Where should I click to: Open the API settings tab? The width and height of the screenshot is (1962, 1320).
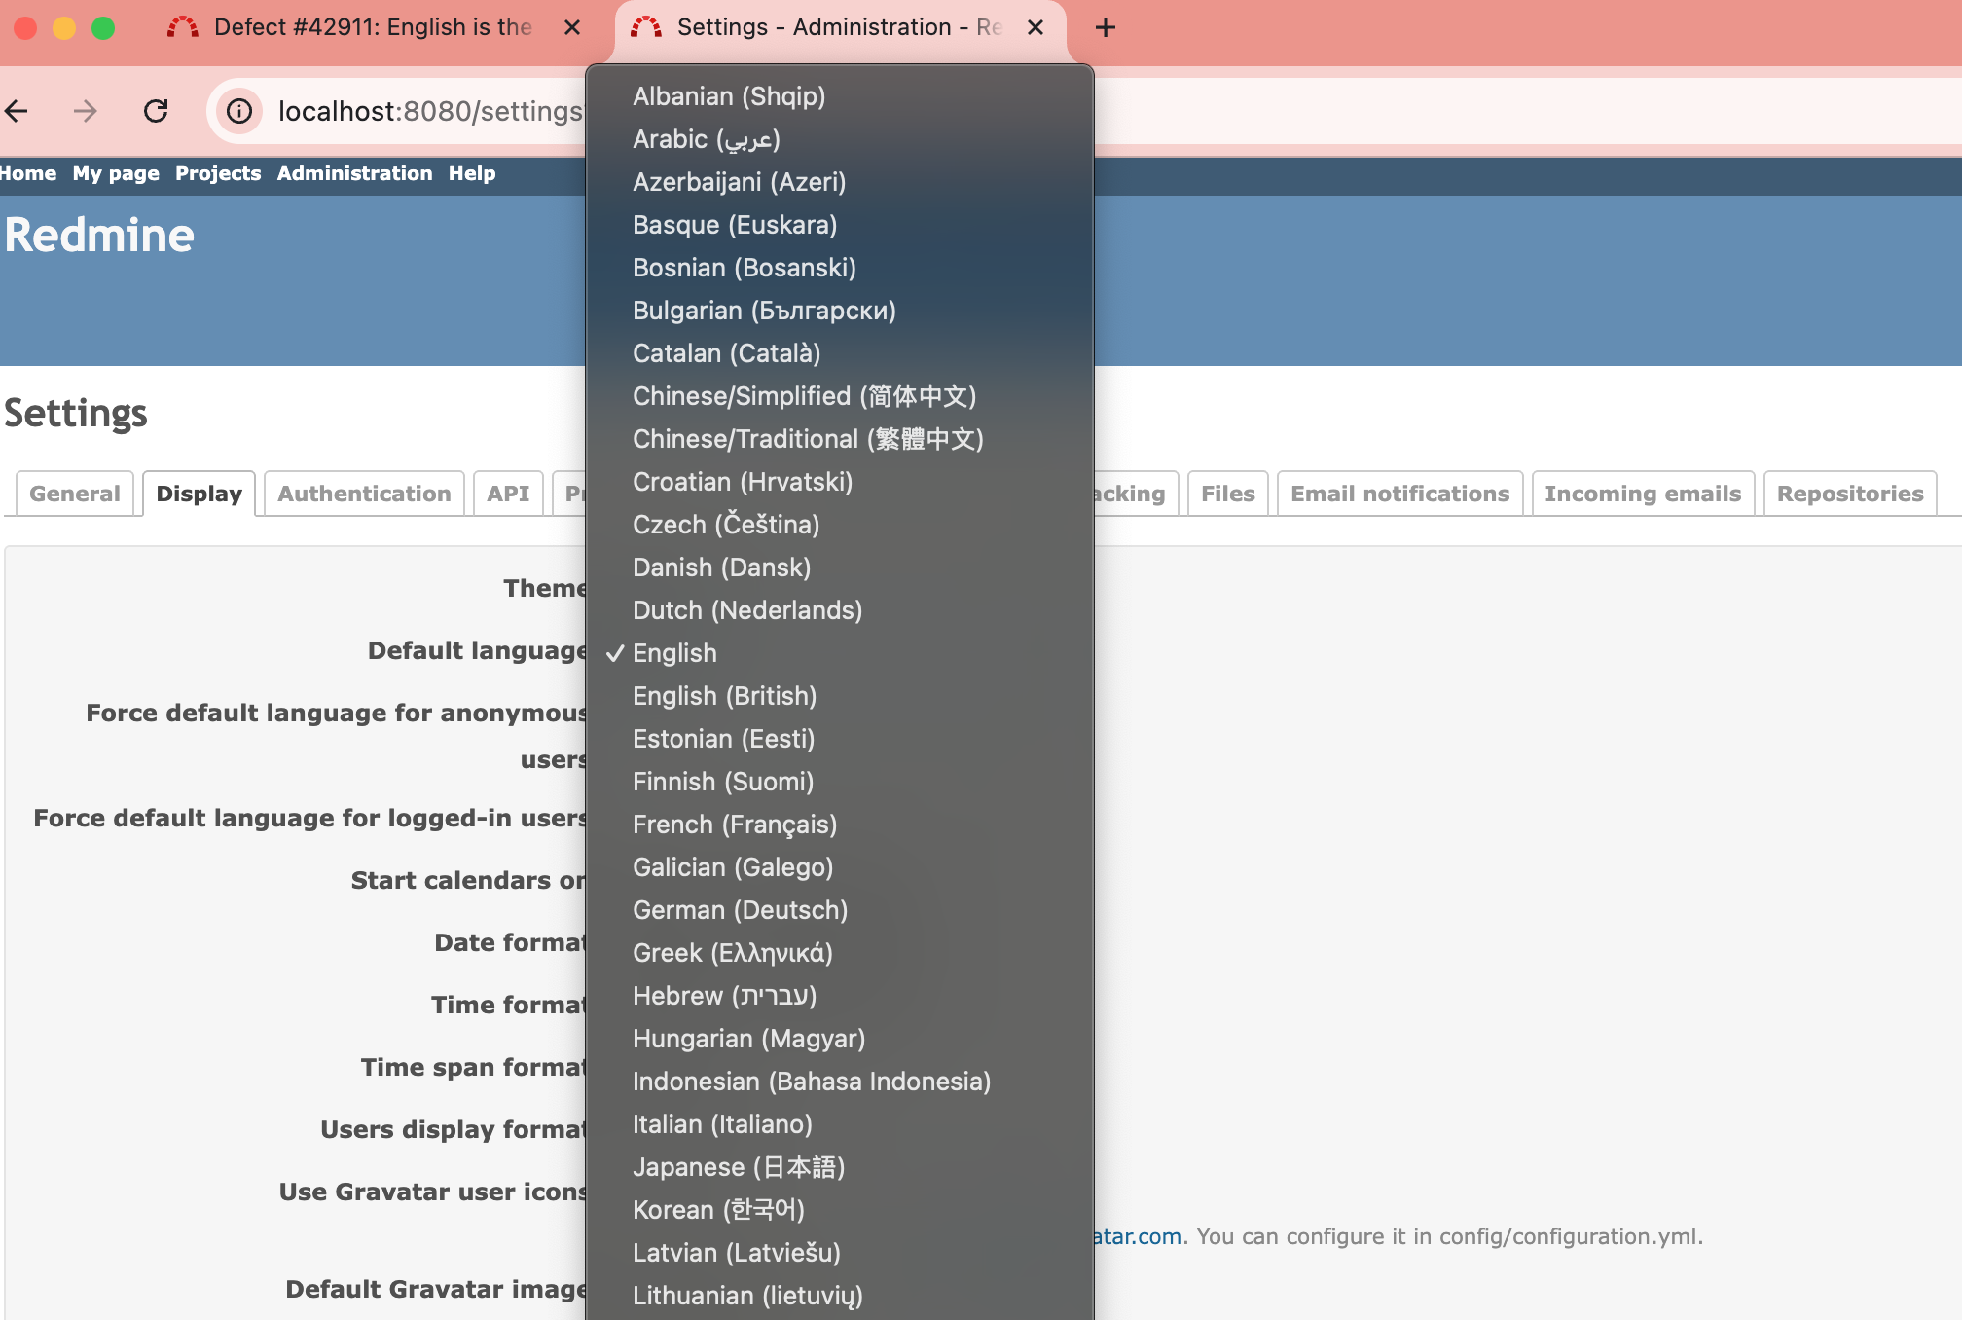coord(508,494)
